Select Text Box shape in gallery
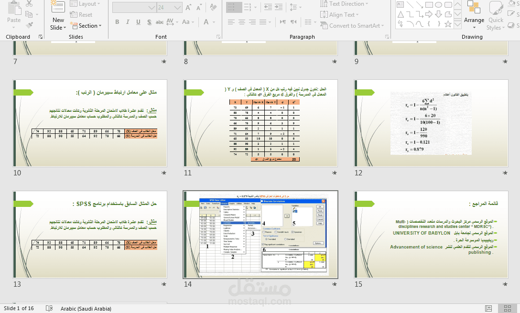This screenshot has height=313, width=520. click(x=401, y=5)
